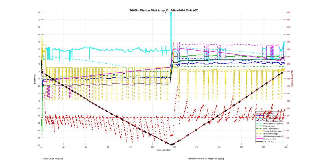Screen dimensions: 316x163
Task: Click left y-axis tick label '-20'
Action: click(x=38, y=86)
